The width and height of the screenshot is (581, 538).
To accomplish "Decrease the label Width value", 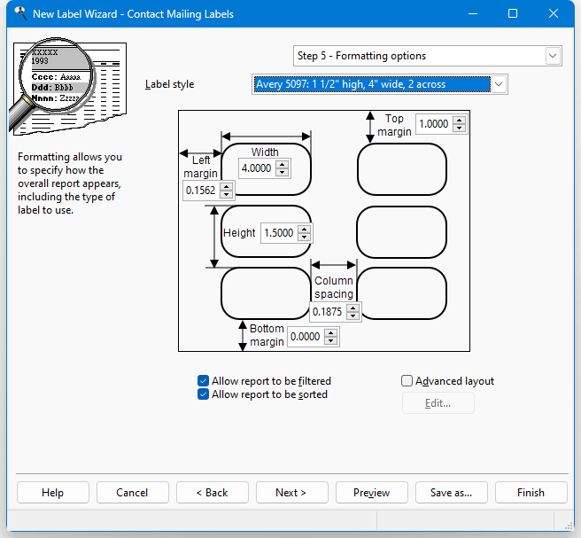I will 283,172.
